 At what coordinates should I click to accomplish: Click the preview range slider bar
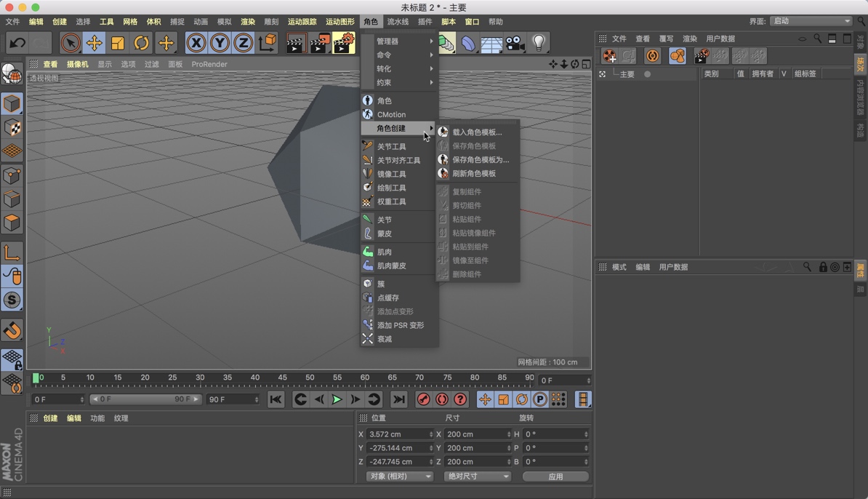[x=145, y=399]
